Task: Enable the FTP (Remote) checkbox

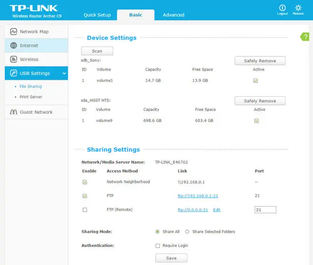Action: [85, 210]
